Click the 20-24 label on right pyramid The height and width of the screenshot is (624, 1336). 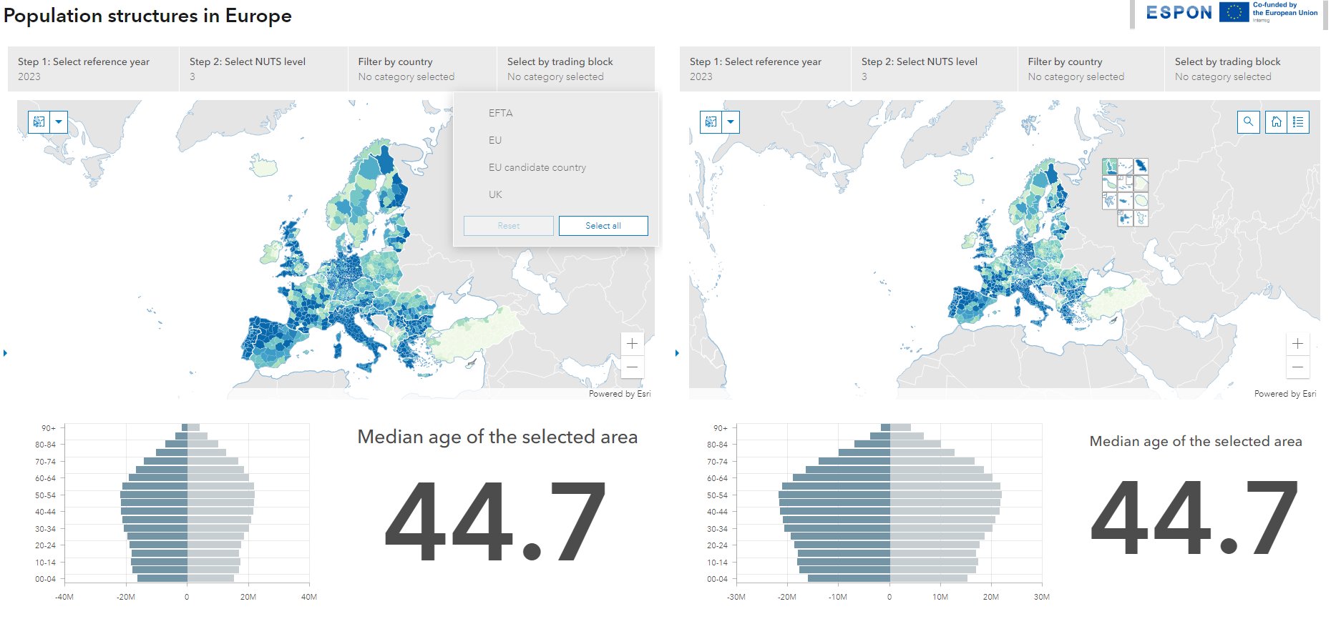[x=717, y=545]
